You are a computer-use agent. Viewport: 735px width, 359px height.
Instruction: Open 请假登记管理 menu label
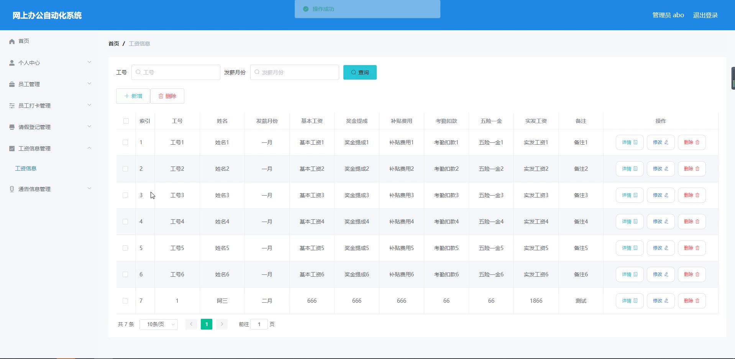click(34, 127)
